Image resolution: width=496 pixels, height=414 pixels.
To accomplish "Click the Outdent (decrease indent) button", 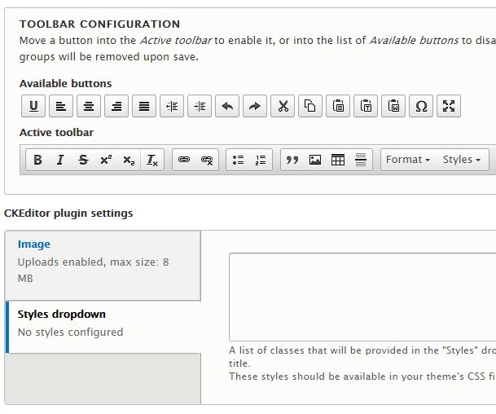I will click(172, 106).
